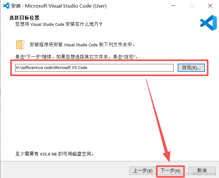Click the 安装程序将安装 Visual Studio Code sentence

(82, 45)
